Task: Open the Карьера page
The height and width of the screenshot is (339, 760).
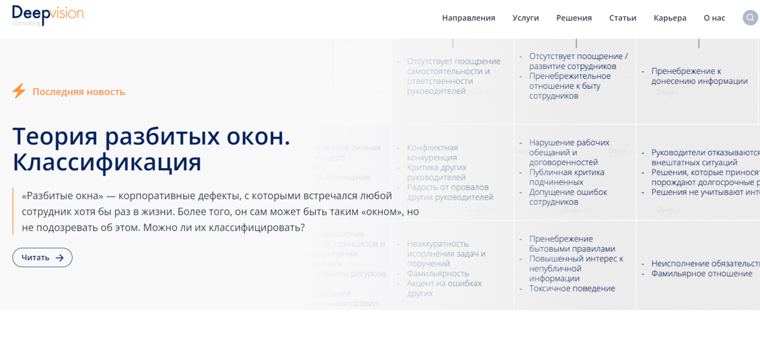Action: tap(670, 18)
